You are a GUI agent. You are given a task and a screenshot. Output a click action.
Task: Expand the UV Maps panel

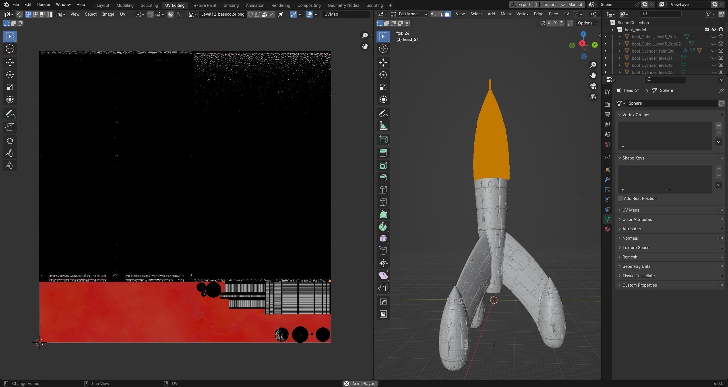[x=630, y=210]
